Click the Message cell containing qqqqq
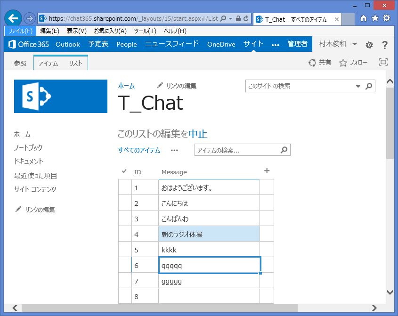Screen dimensions: 398x316 coord(209,266)
